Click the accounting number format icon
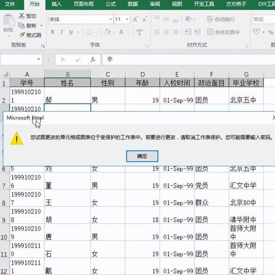This screenshot has height=275, width=275. (x=257, y=32)
